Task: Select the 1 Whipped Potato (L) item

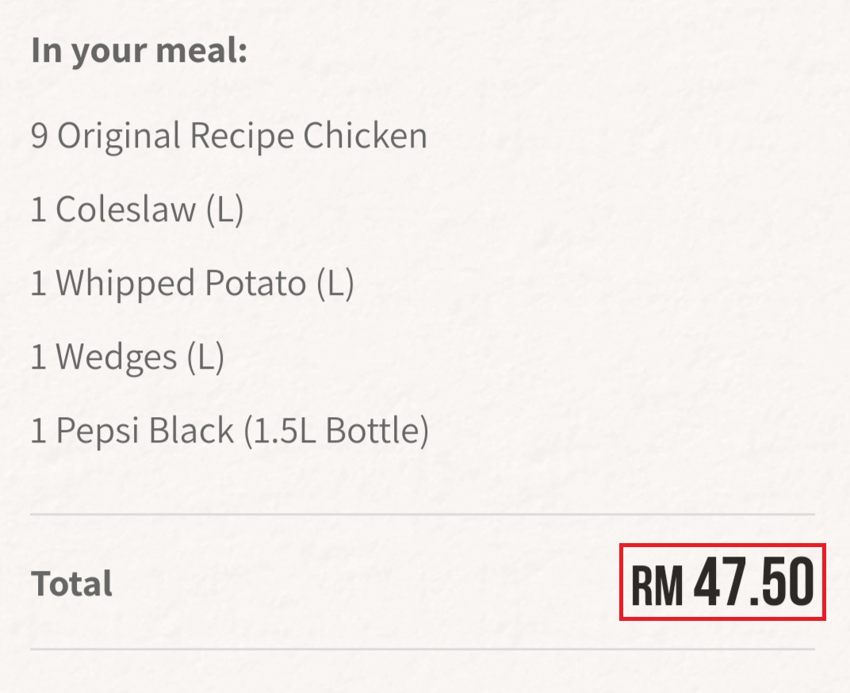Action: coord(192,284)
